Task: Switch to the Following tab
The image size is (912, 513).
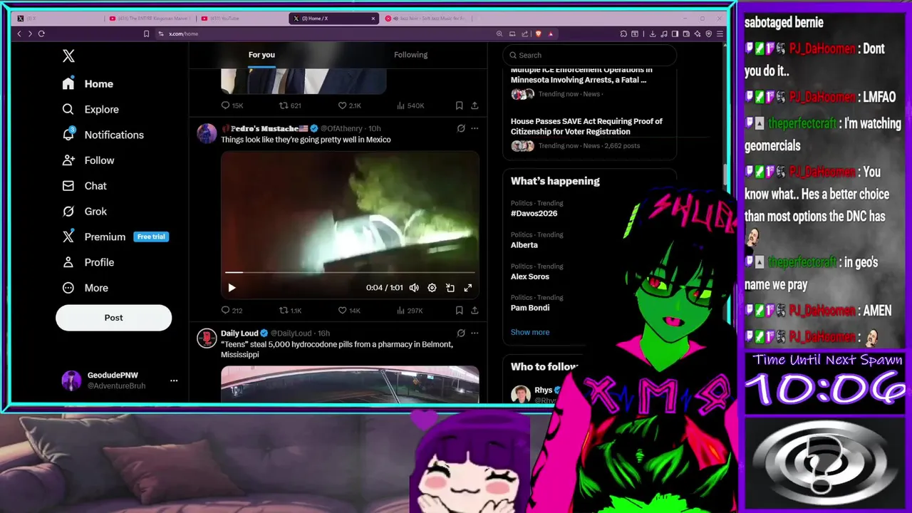Action: pos(411,55)
